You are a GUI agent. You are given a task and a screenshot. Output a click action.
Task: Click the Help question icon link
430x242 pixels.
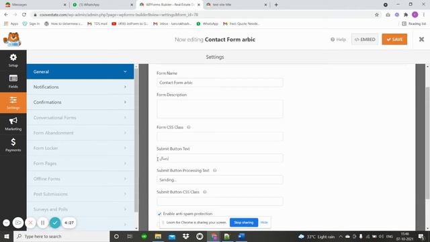tap(338, 40)
